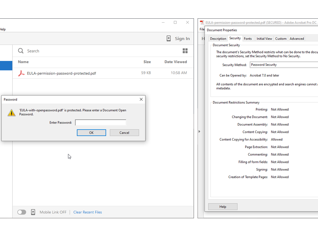Open the Help menu in left window
318x239 pixels.
pos(3,29)
